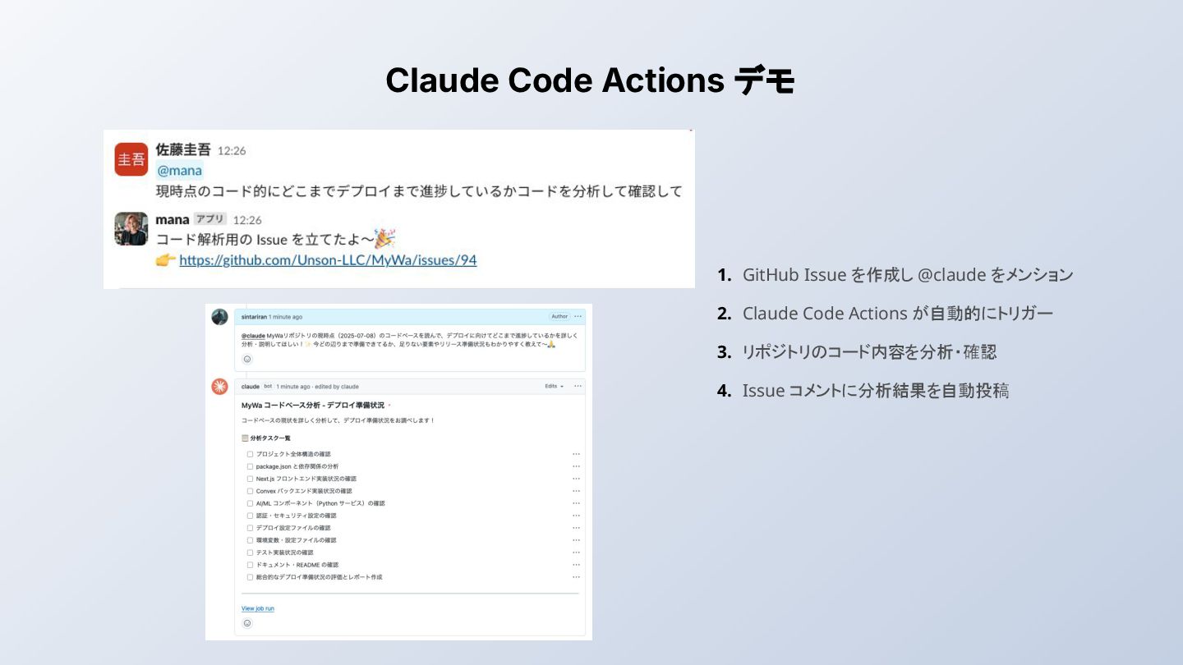This screenshot has width=1183, height=665.
Task: Open the menu for 総合的なデプロイ準備状況 task row
Action: [x=576, y=577]
